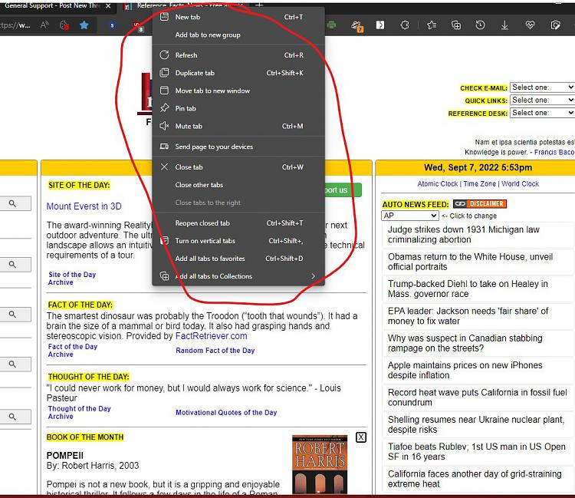The width and height of the screenshot is (575, 498).
Task: Follow the Francis Bacon link
Action: [x=554, y=152]
